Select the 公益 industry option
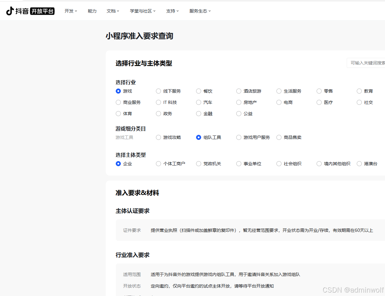Image resolution: width=385 pixels, height=296 pixels. (239, 114)
